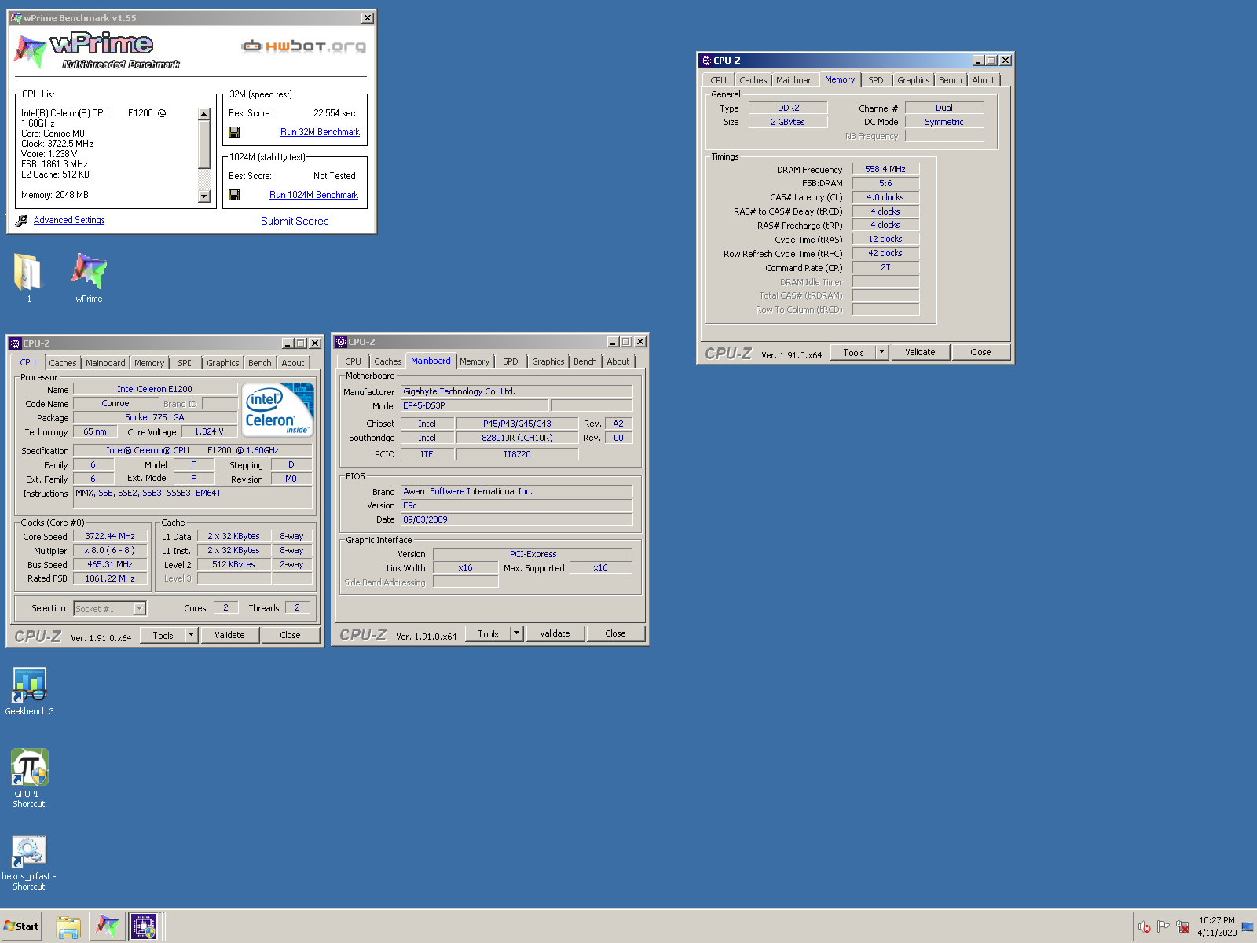Click Validate in the CPU-Z CPU window

click(229, 635)
